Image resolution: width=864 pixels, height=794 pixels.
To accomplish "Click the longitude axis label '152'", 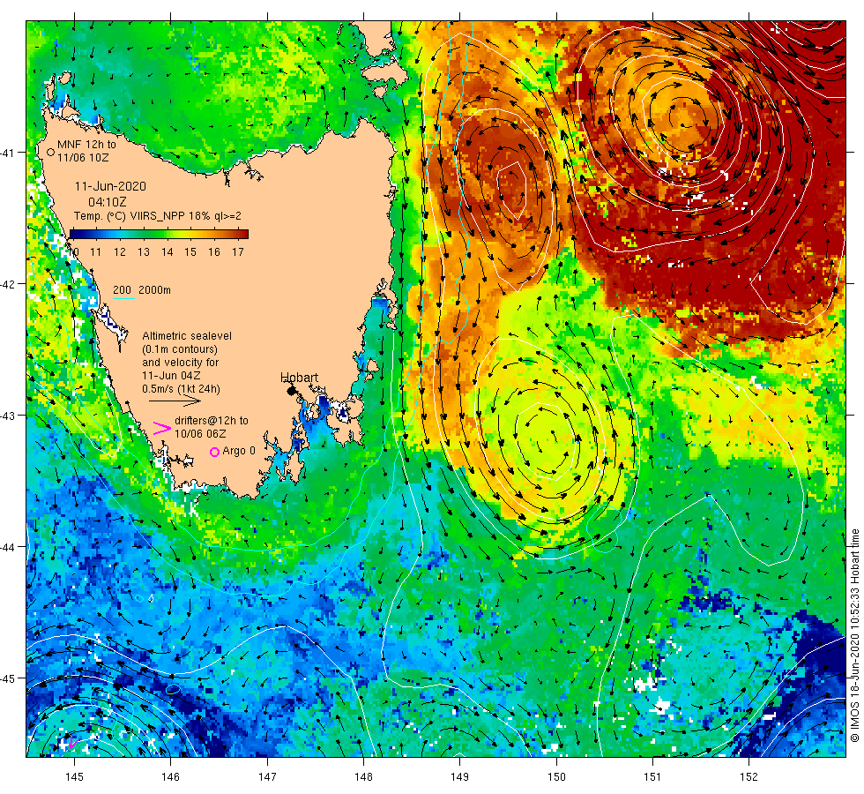I will 749,777.
